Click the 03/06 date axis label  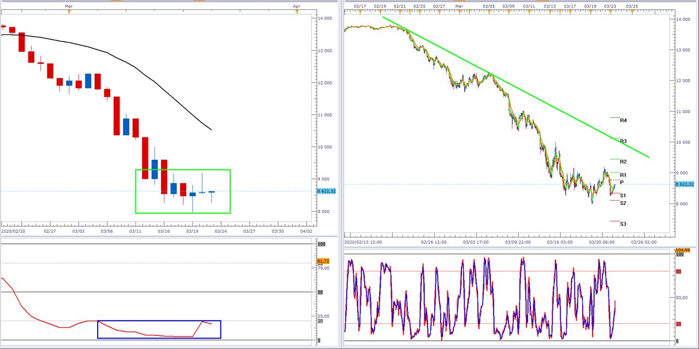pyautogui.click(x=106, y=231)
